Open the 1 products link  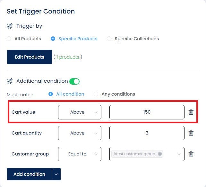coord(68,57)
